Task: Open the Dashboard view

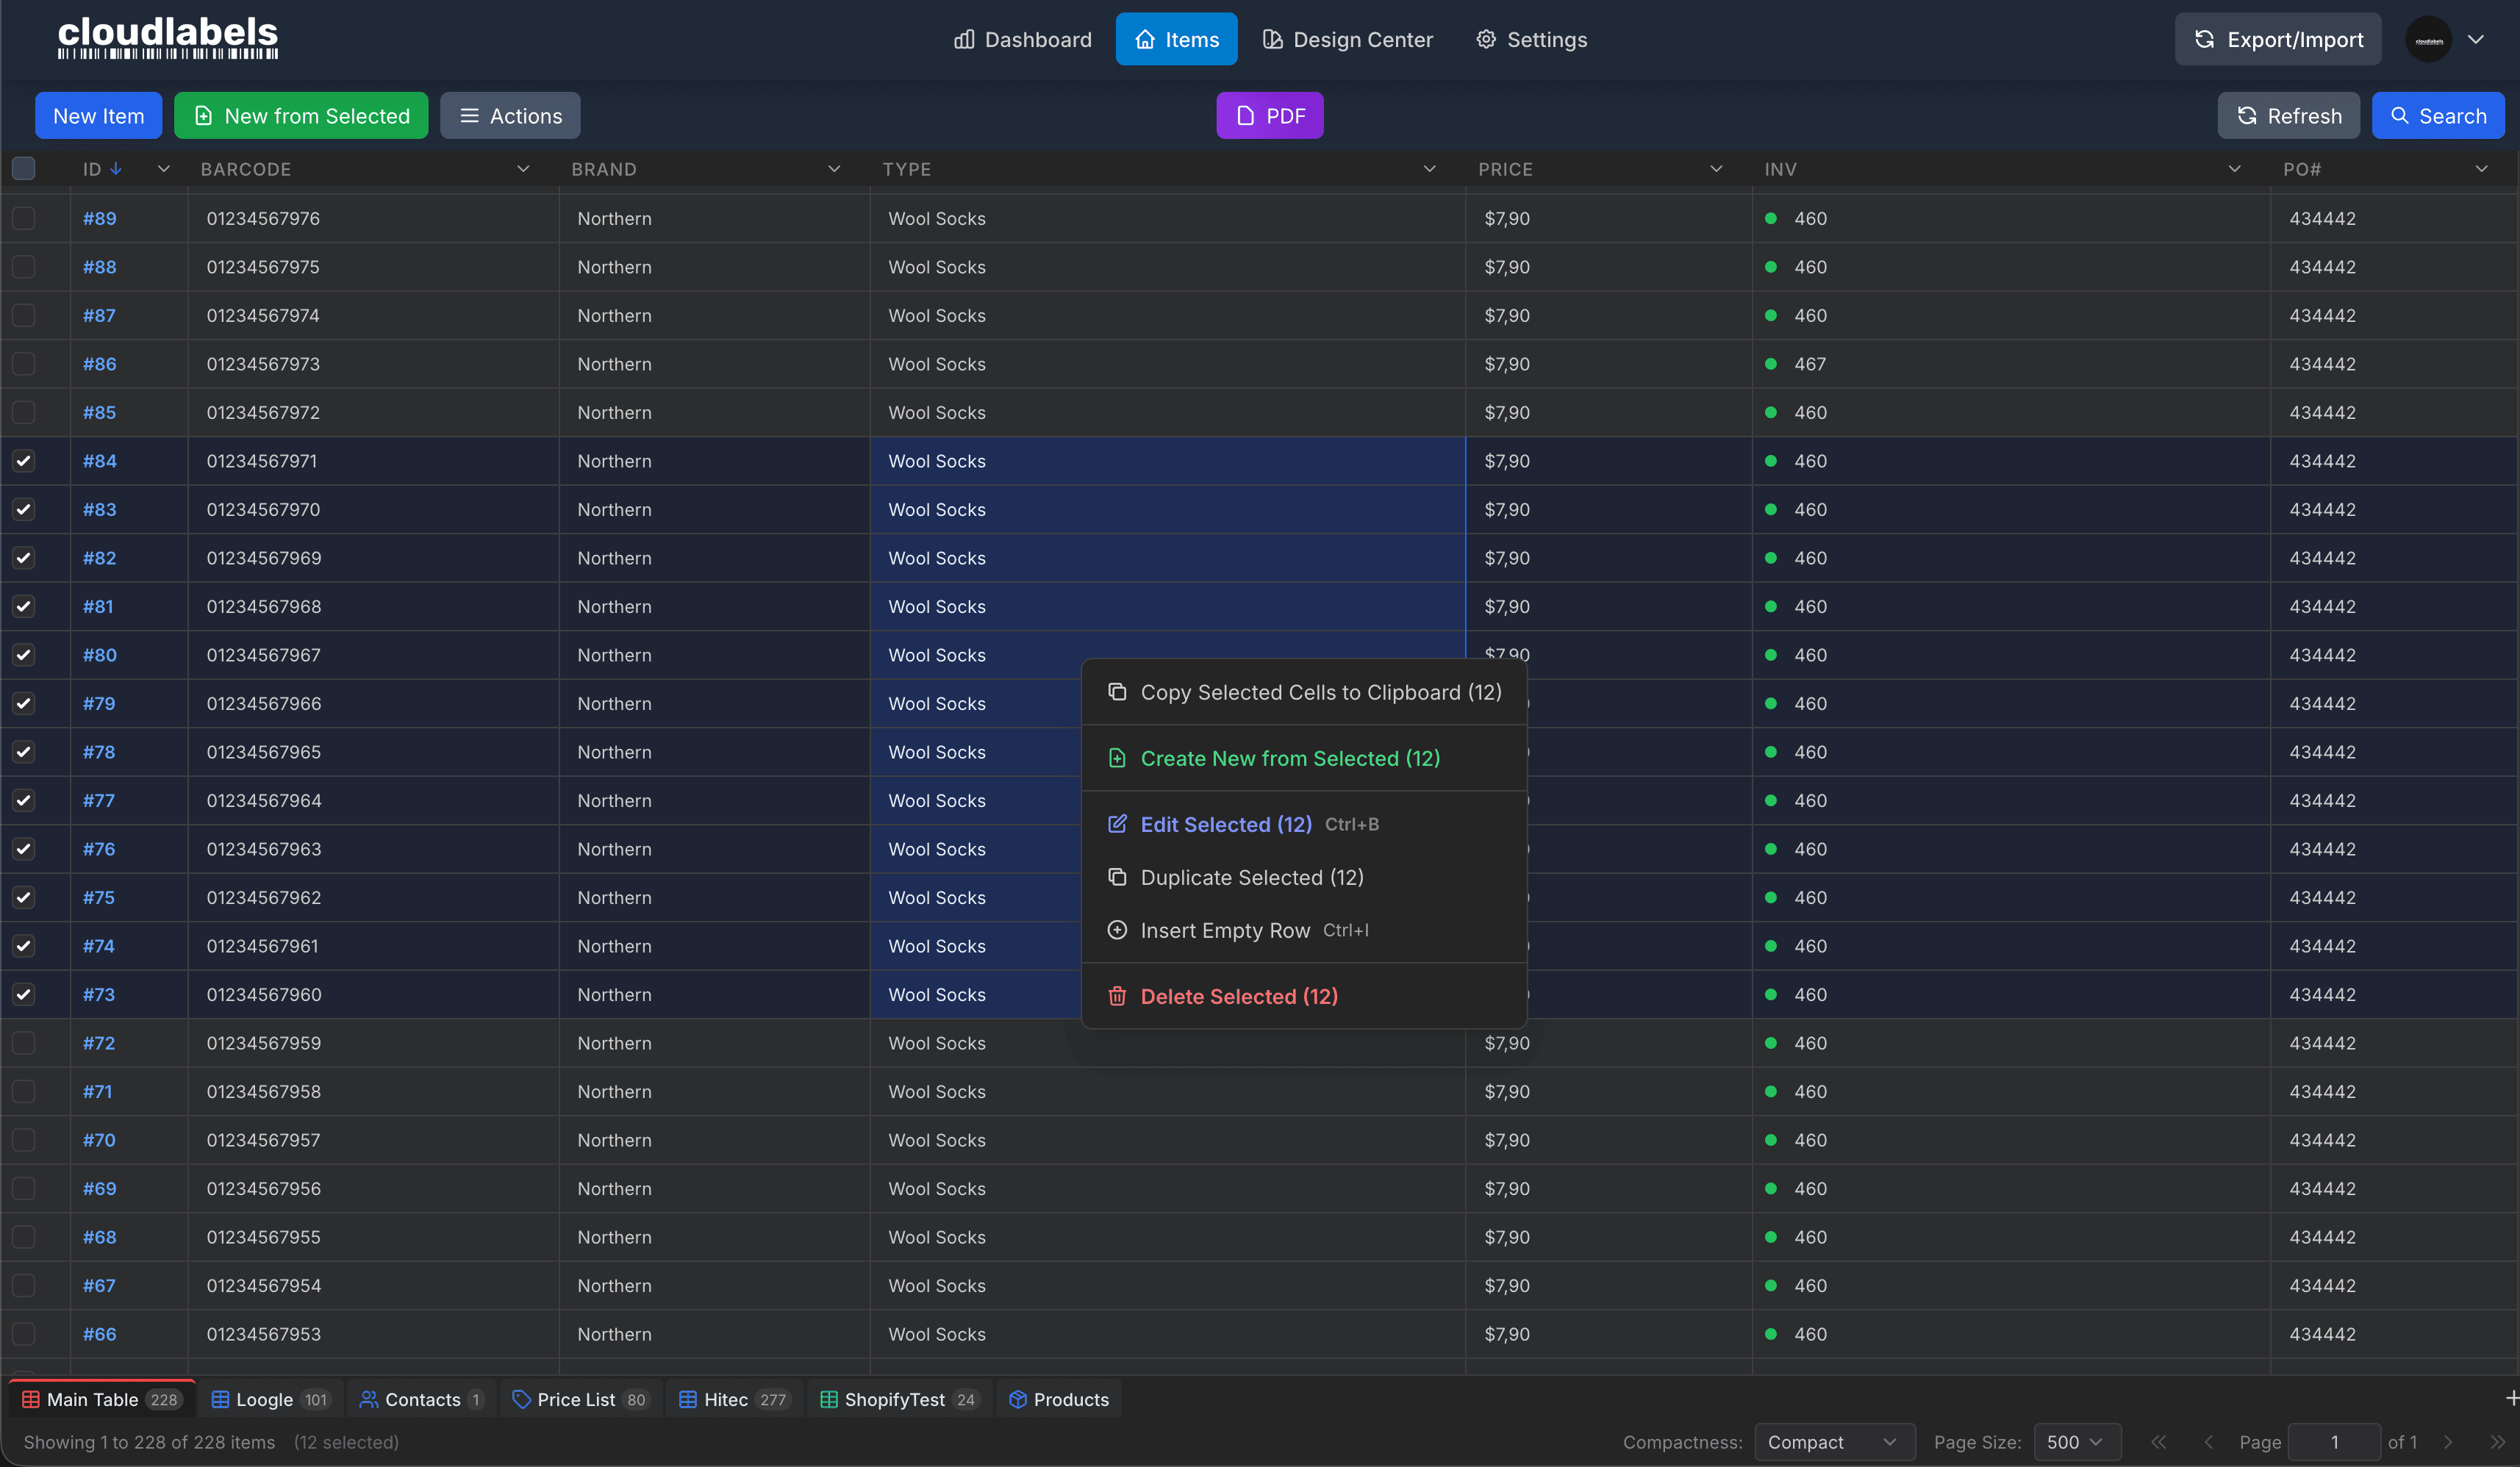Action: tap(1022, 39)
